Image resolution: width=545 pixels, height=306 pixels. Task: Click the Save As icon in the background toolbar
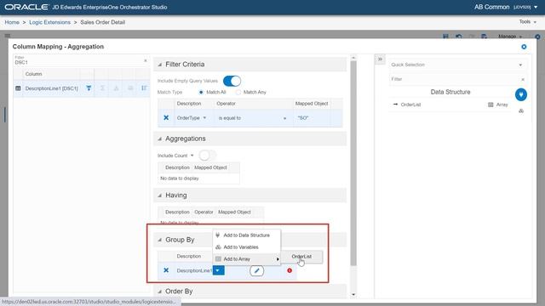484,36
